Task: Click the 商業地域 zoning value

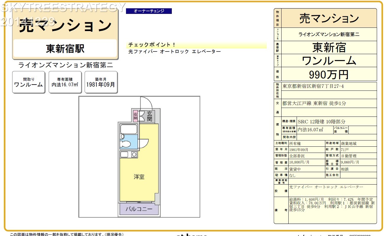Action: [349, 143]
